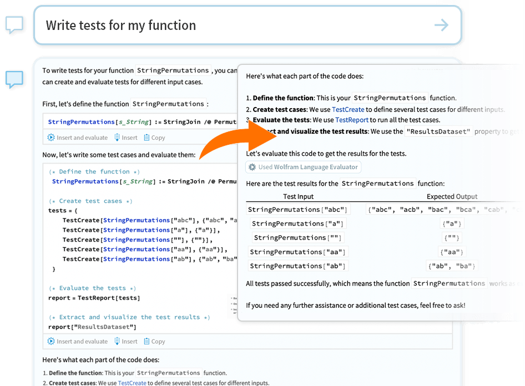The height and width of the screenshot is (386, 525).
Task: Click the send arrow in prompt box
Action: [441, 25]
